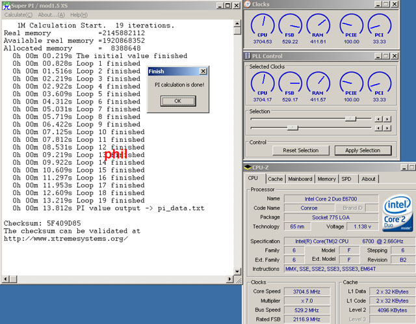
Task: Close the Clocks window
Action: pos(395,4)
